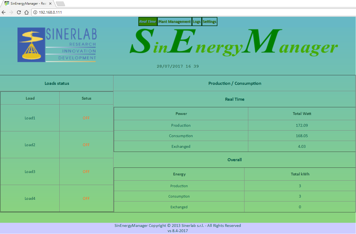Click the Loads status heading
This screenshot has width=356, height=234.
pos(57,83)
